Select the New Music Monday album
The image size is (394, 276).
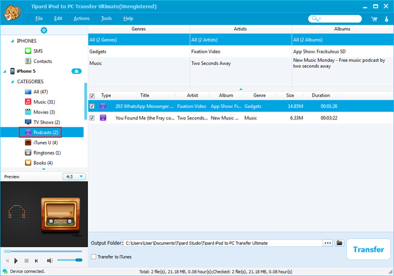(x=342, y=63)
